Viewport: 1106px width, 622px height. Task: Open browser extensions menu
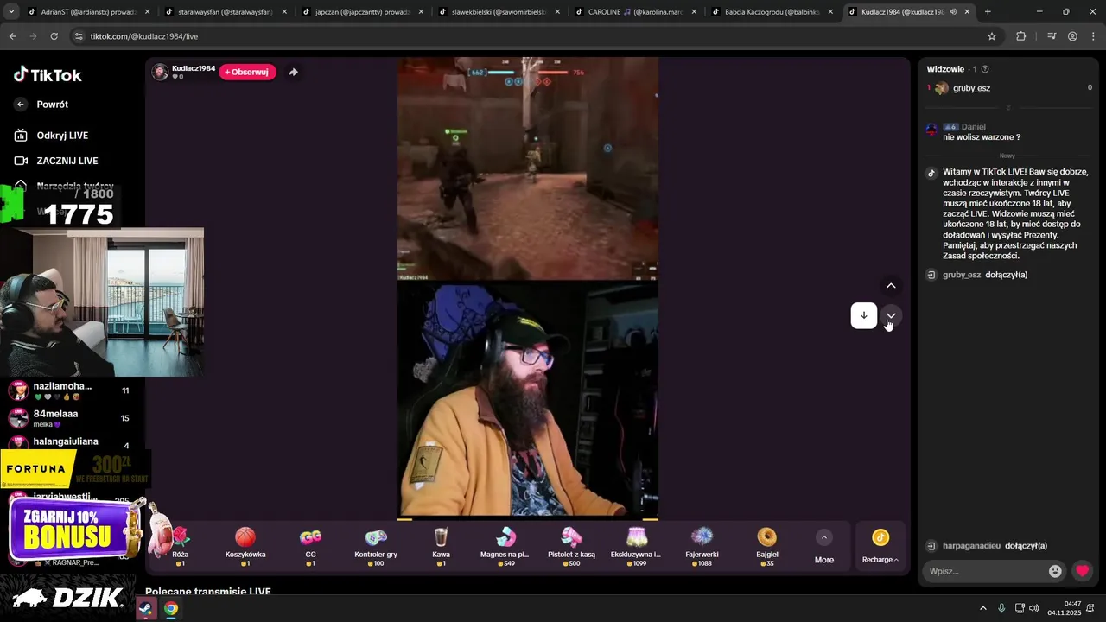click(x=1021, y=36)
